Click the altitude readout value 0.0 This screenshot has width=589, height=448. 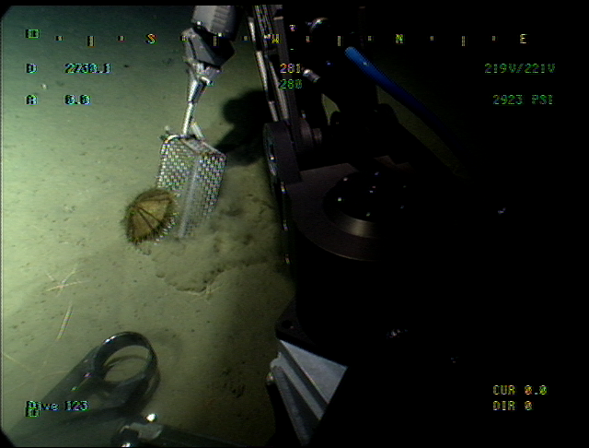(x=77, y=100)
